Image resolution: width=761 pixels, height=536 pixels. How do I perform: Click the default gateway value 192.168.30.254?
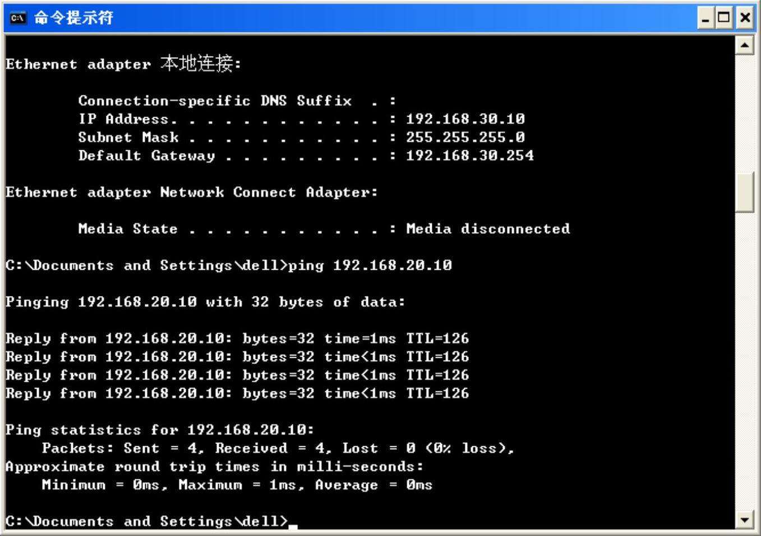pyautogui.click(x=470, y=155)
